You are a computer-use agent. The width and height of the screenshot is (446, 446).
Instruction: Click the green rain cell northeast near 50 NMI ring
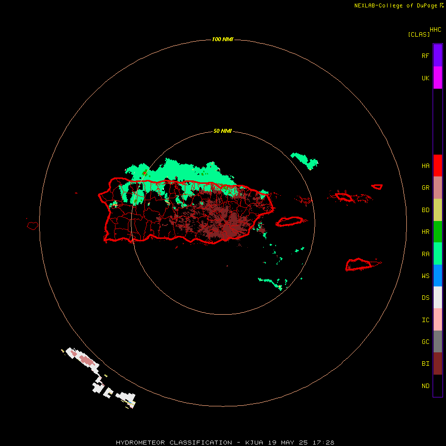[305, 161]
